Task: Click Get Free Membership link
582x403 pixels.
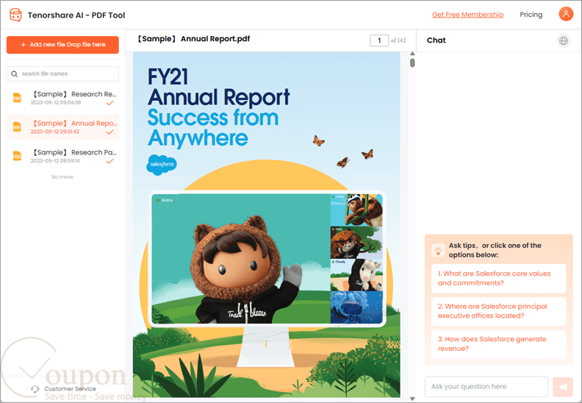Action: coord(467,15)
